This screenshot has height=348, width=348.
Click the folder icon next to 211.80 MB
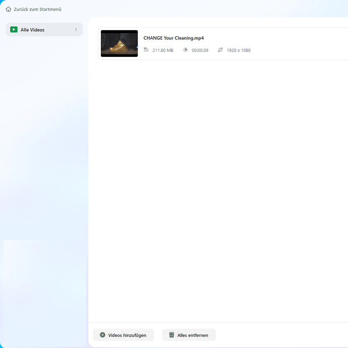pos(146,50)
